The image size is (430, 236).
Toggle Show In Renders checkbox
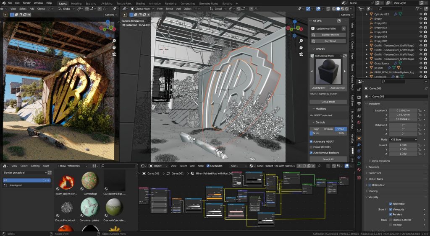[x=391, y=214]
